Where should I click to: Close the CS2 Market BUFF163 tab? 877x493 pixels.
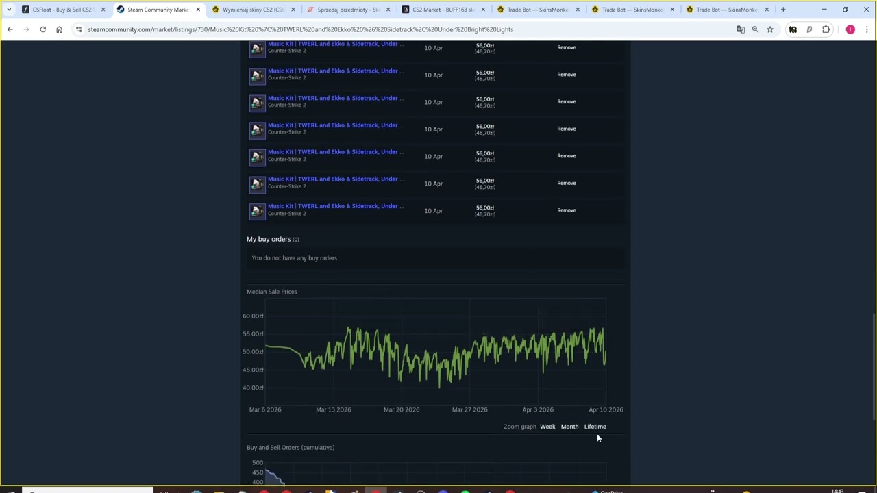pos(482,10)
